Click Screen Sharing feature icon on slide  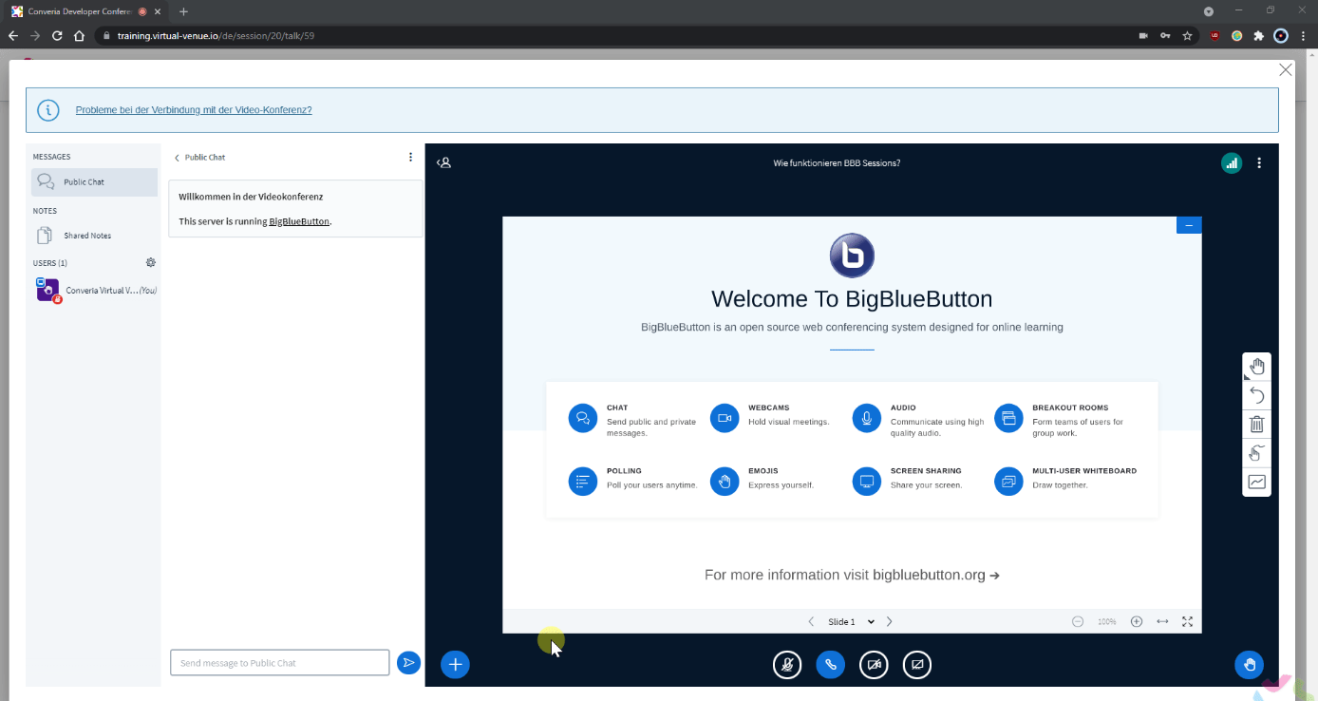867,482
